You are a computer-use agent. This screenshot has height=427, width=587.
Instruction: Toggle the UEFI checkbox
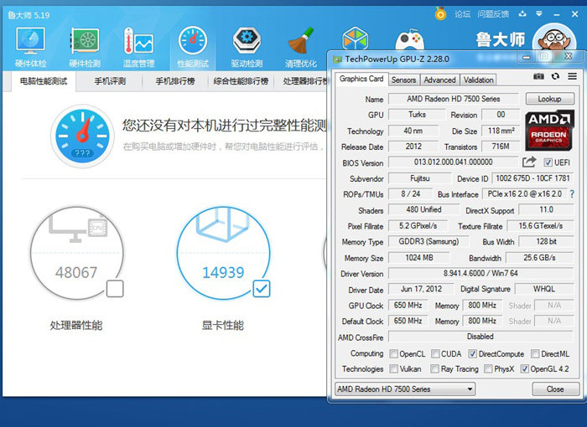548,162
